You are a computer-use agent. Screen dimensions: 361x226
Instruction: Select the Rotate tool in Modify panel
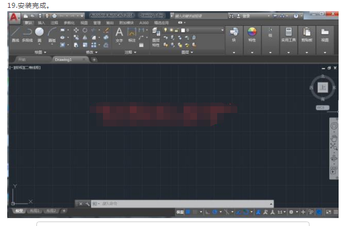pos(85,30)
